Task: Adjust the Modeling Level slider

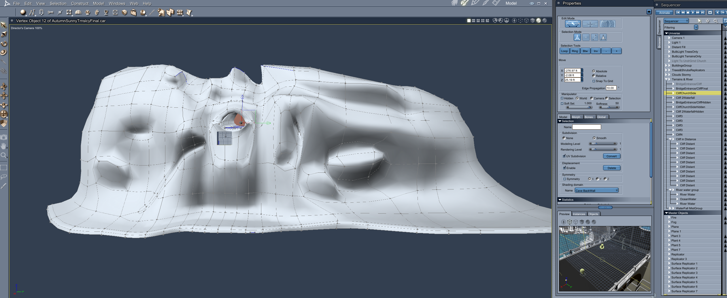Action: 603,144
